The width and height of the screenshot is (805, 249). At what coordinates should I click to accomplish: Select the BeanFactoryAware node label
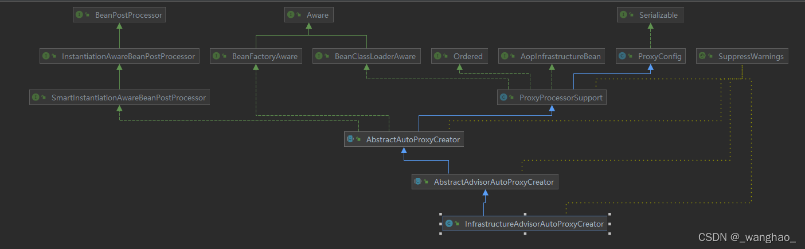point(265,56)
